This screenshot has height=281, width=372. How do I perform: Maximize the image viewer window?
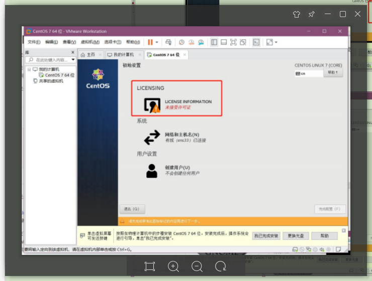click(342, 14)
